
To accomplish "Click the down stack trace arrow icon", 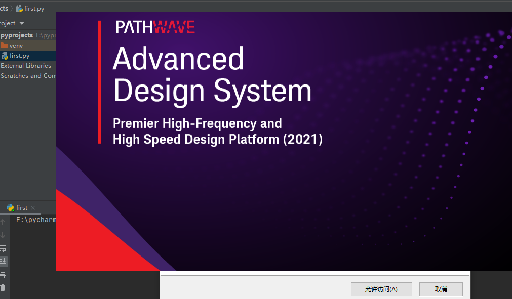I will pyautogui.click(x=3, y=235).
